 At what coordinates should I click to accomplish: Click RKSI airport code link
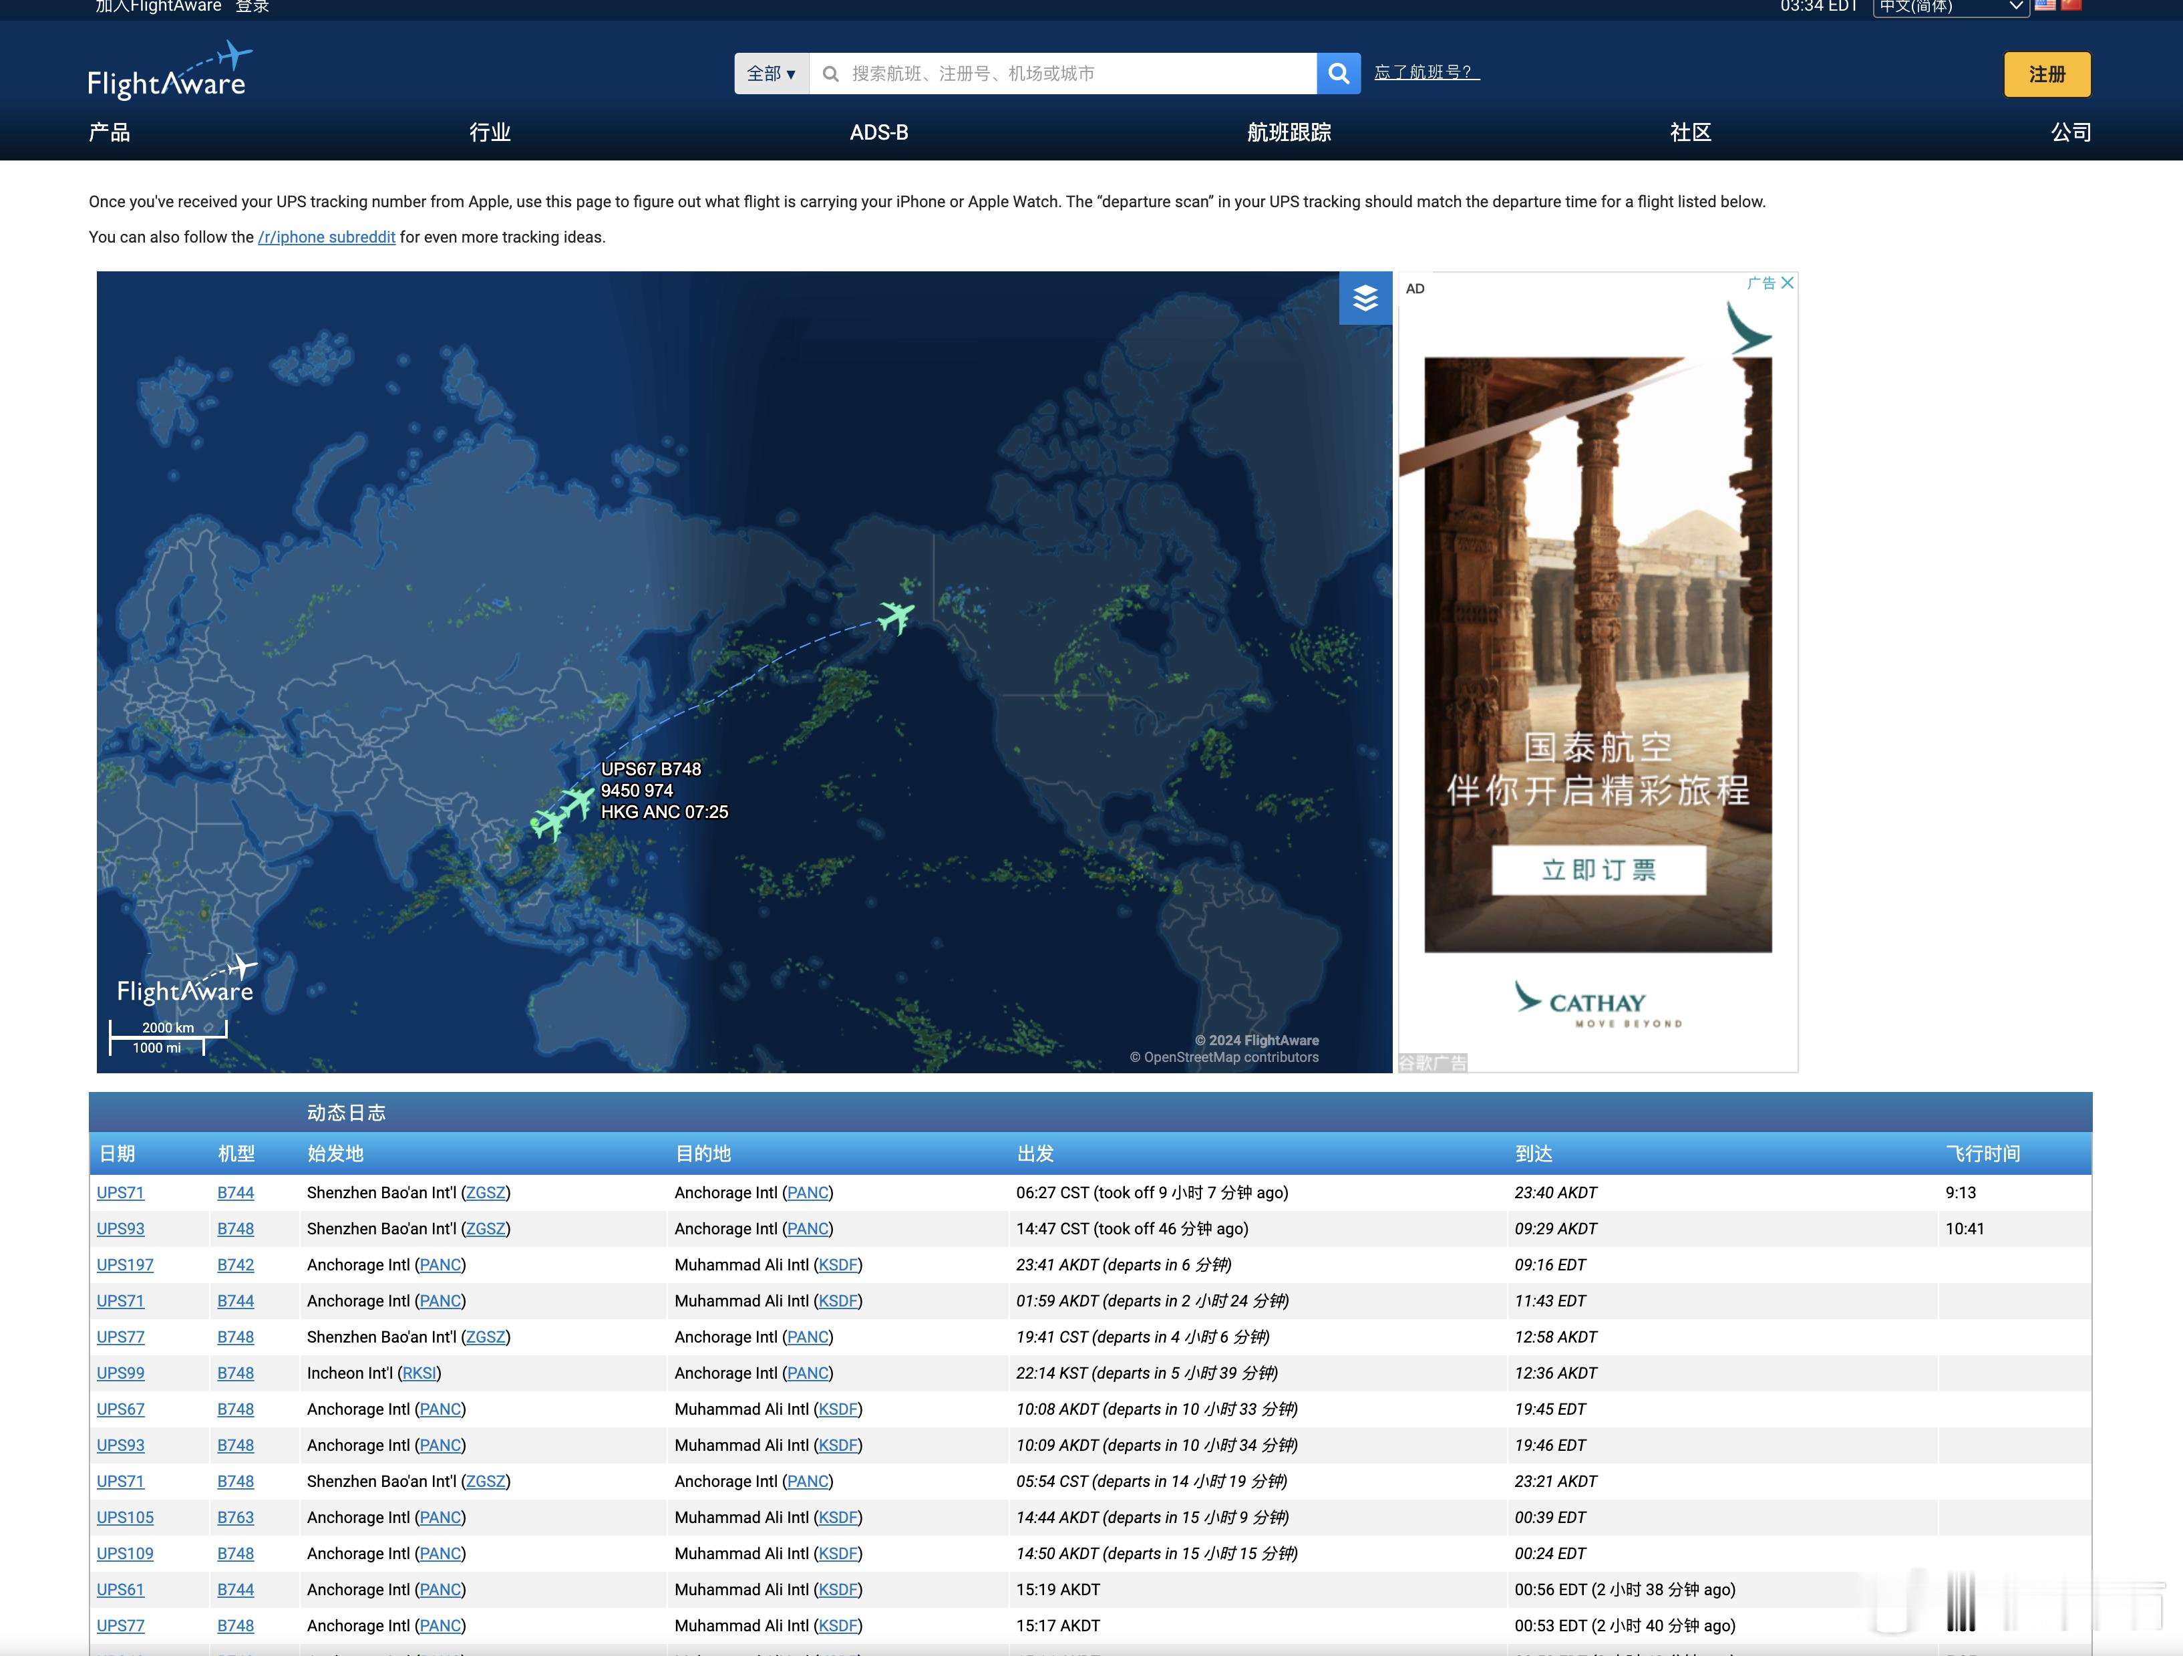419,1373
